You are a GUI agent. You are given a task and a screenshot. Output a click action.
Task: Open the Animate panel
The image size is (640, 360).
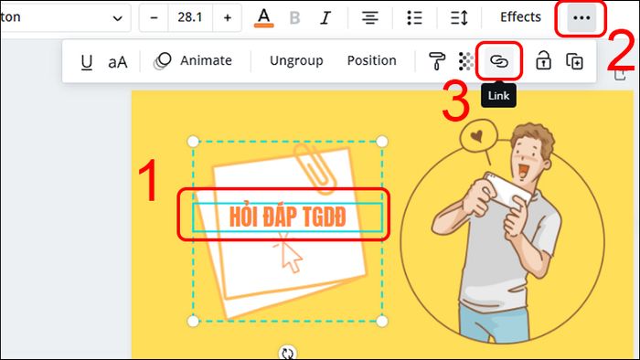(x=193, y=60)
